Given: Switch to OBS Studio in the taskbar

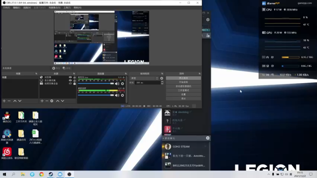Looking at the screenshot, I should tap(69, 174).
